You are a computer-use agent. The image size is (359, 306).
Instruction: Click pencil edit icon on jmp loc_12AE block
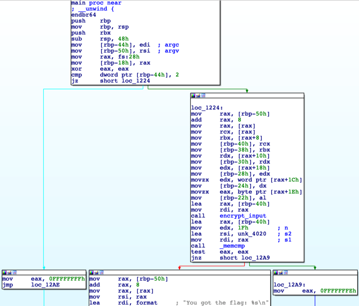pos(9,272)
